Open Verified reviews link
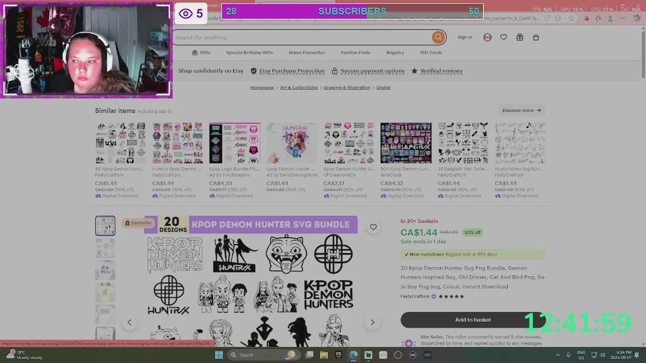Screen dimensions: 646x363 (x=441, y=71)
